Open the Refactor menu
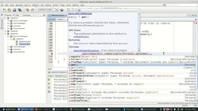The height and width of the screenshot is (111, 198). 36,5
